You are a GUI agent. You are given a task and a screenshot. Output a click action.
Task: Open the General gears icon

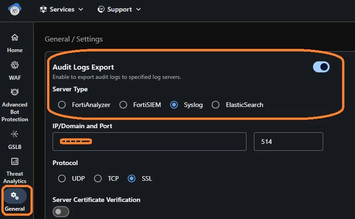point(15,196)
